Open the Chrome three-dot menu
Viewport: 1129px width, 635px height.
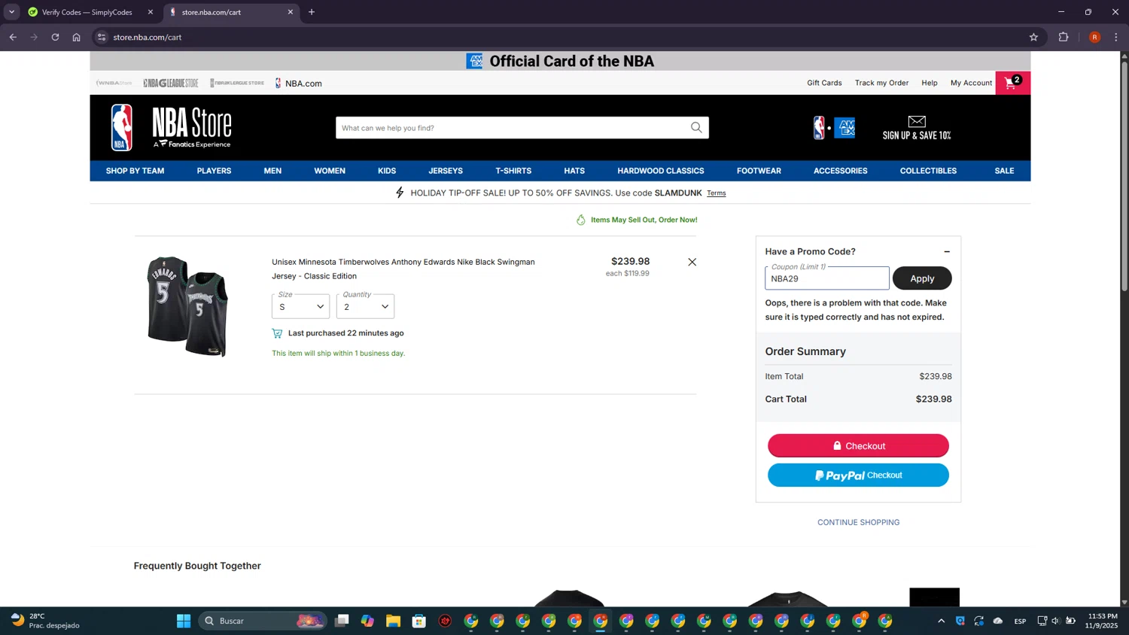(1116, 37)
